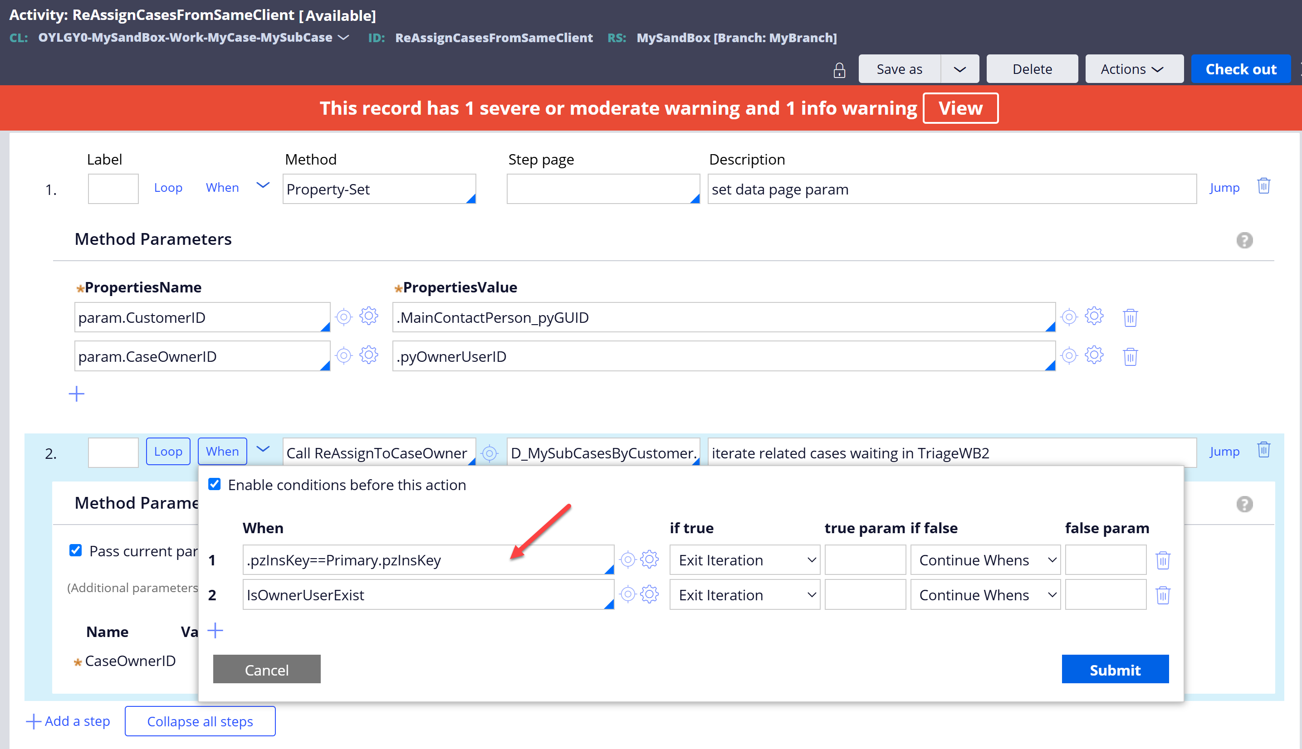Click the crosshair icon next to param.CustomerID
The width and height of the screenshot is (1302, 749).
point(344,317)
